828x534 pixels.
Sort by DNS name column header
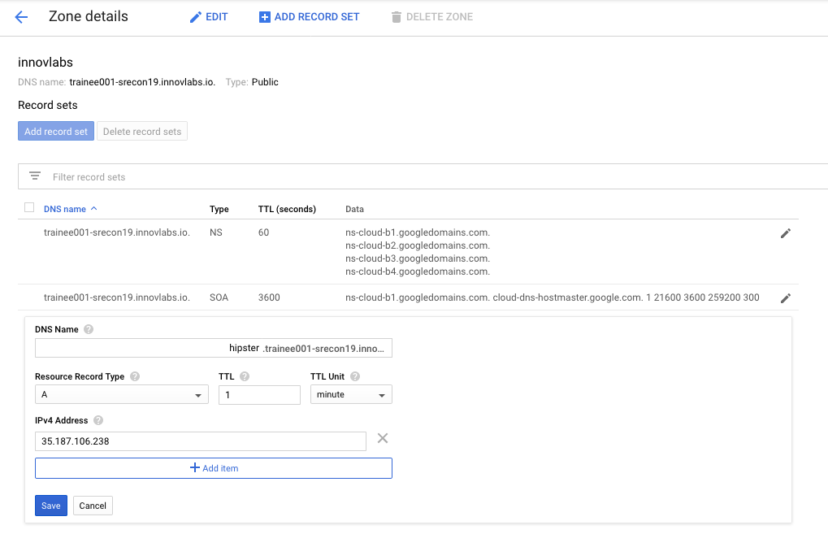[x=65, y=209]
